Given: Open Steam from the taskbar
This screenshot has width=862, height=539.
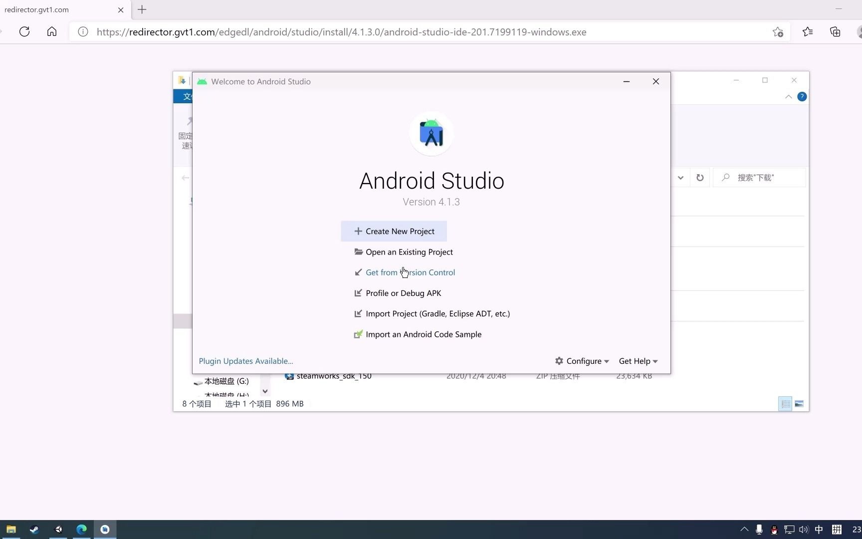Looking at the screenshot, I should coord(34,530).
